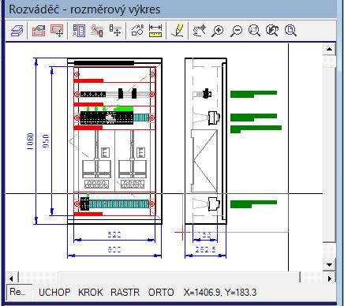The image size is (344, 306).
Task: Click the zoom to page magnifier icon
Action: pyautogui.click(x=290, y=31)
